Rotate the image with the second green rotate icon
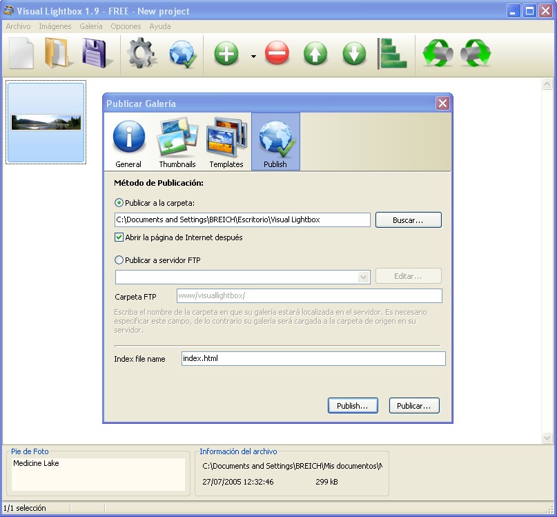The width and height of the screenshot is (557, 517). coord(476,53)
